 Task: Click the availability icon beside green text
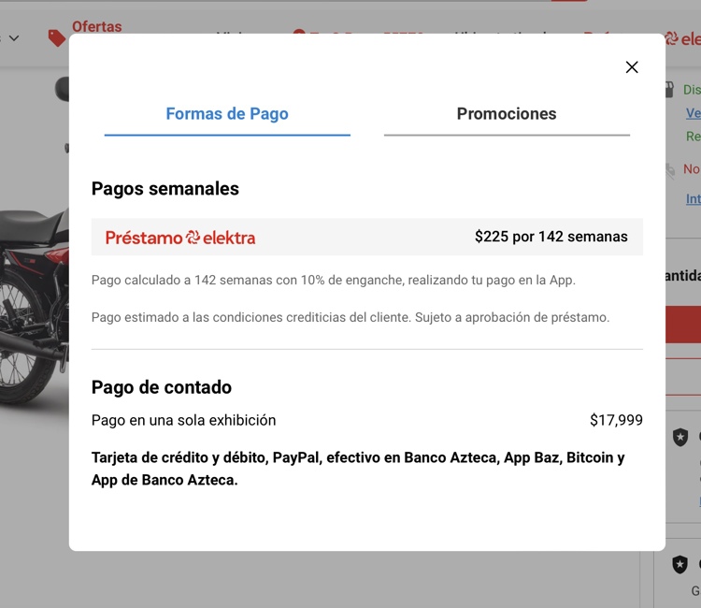click(x=669, y=90)
